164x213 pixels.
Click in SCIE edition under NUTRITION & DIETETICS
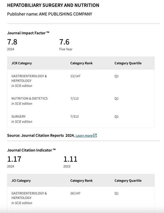tap(22, 103)
